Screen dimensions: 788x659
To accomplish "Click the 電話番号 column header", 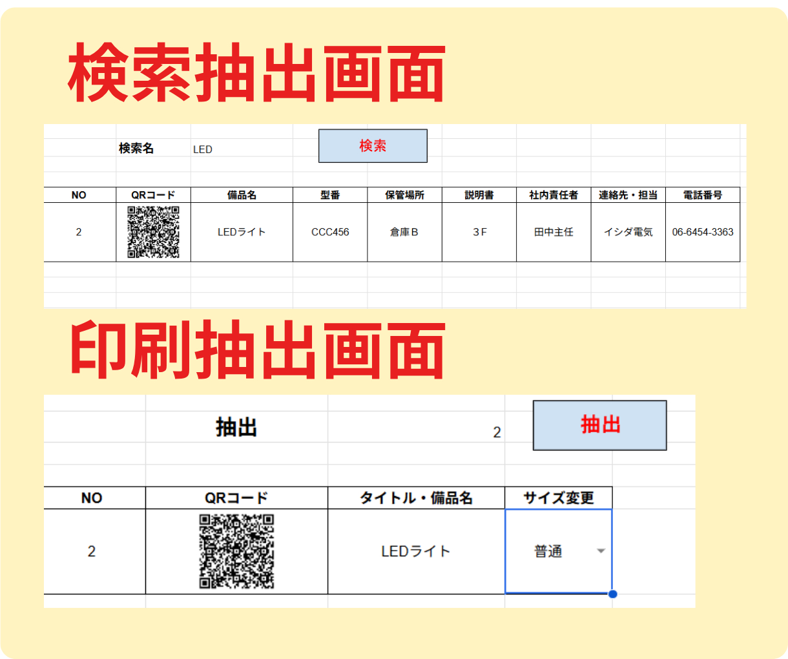I will coord(703,195).
